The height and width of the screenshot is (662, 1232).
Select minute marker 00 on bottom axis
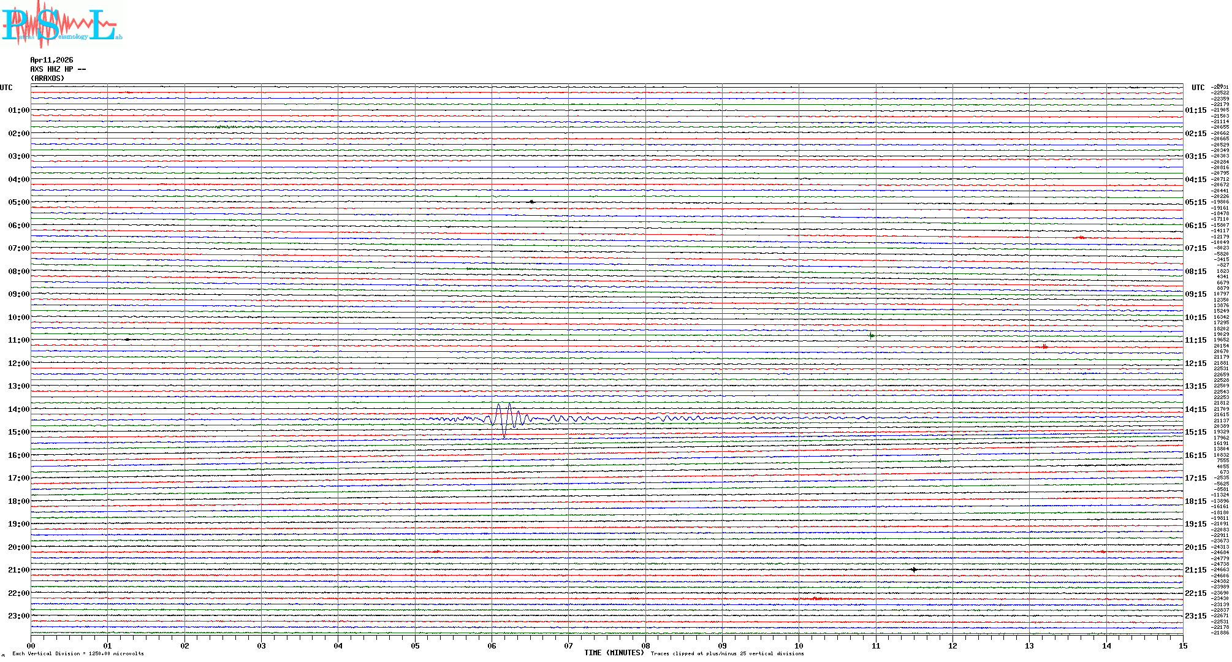31,646
